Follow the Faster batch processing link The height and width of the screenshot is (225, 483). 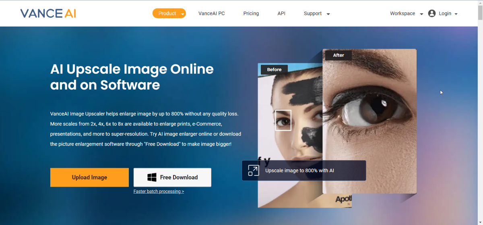[159, 192]
